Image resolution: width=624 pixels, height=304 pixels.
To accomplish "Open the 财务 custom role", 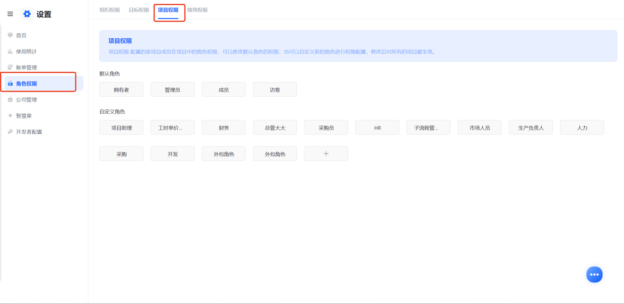I will pos(224,127).
